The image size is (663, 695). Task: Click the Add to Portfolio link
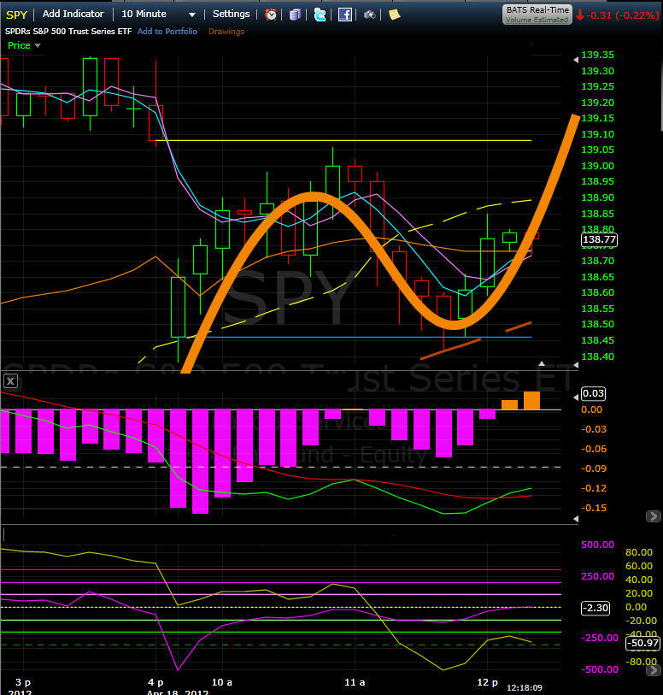[167, 32]
